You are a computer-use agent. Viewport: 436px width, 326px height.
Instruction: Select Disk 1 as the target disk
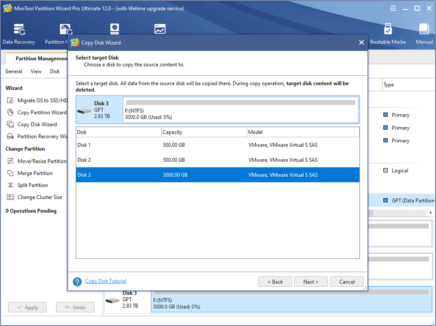pos(218,145)
